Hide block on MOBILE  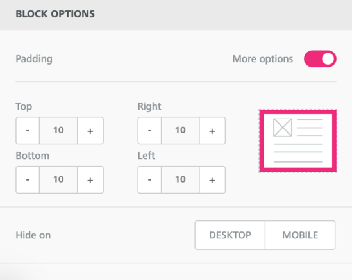(300, 235)
